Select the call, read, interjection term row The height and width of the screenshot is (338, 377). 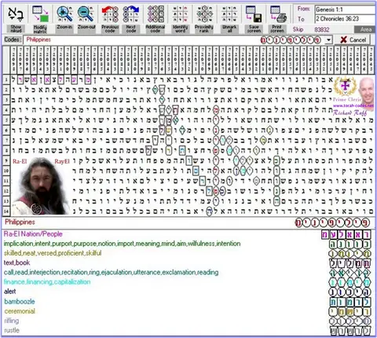pyautogui.click(x=111, y=272)
